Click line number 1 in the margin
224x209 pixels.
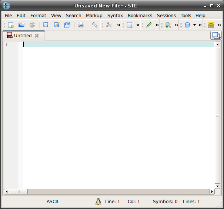(x=6, y=45)
